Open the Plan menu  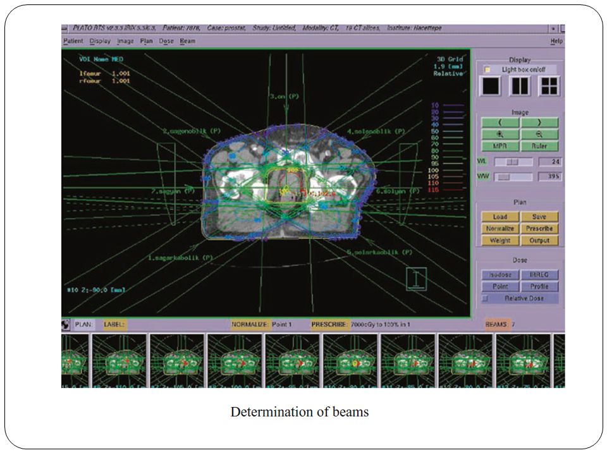146,41
